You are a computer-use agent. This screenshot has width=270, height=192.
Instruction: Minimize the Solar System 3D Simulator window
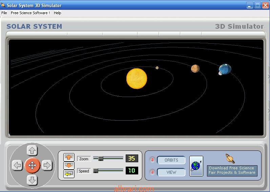coord(250,5)
